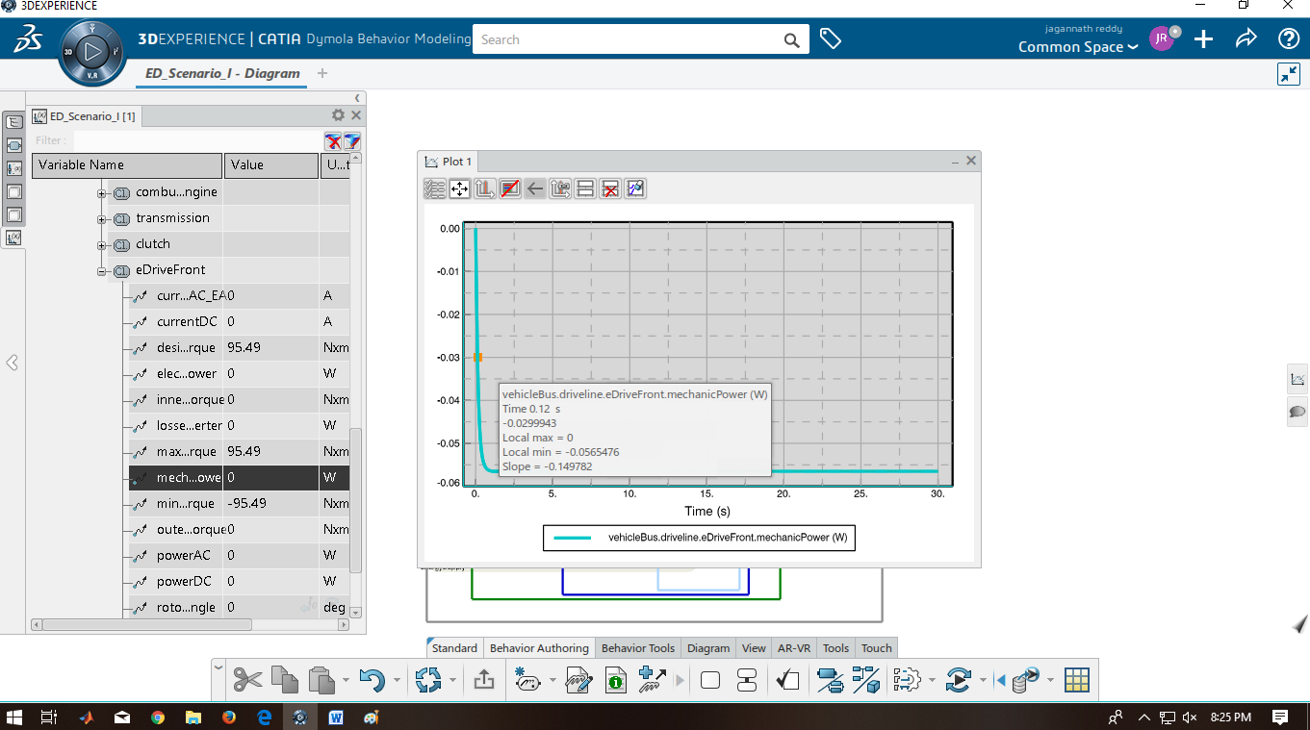Image resolution: width=1310 pixels, height=730 pixels.
Task: Open the Common Space dropdown
Action: 1078,47
